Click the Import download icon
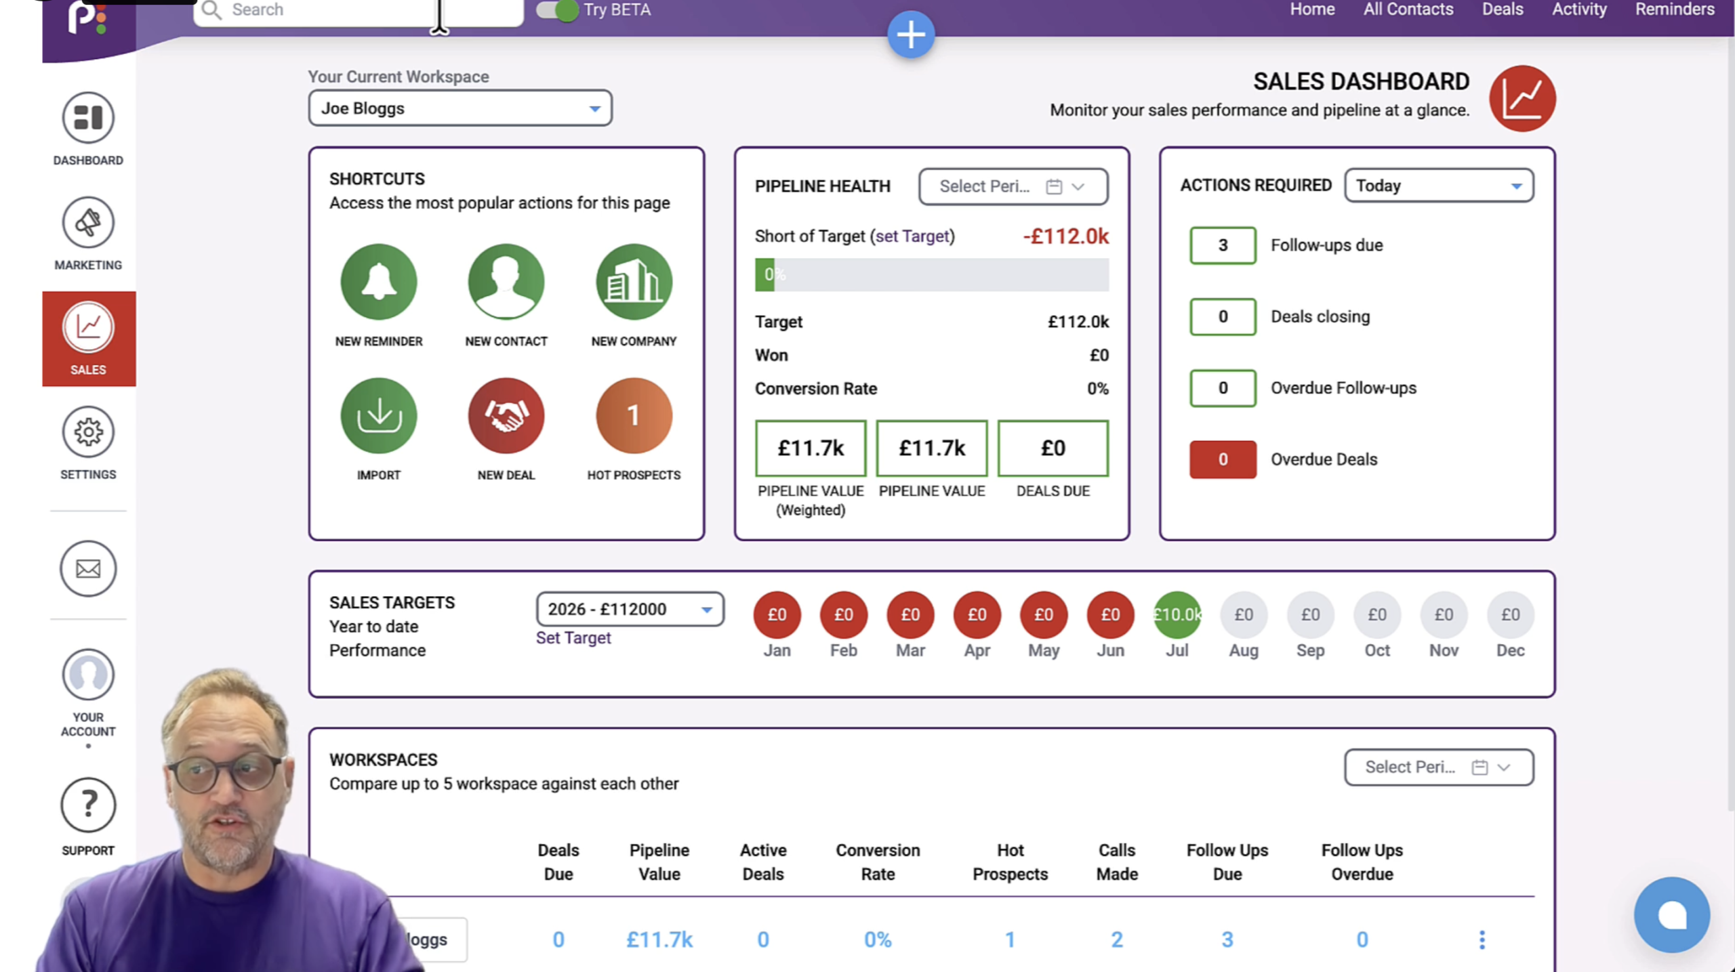The width and height of the screenshot is (1735, 972). [x=378, y=415]
